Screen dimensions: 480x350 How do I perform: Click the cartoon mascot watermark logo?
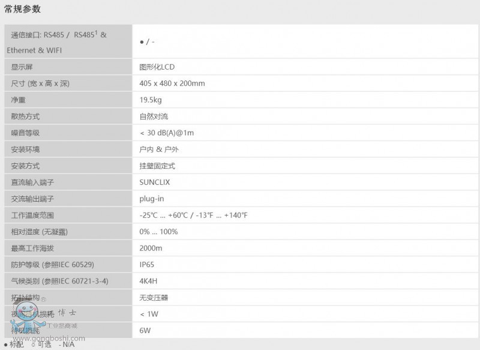(x=27, y=311)
